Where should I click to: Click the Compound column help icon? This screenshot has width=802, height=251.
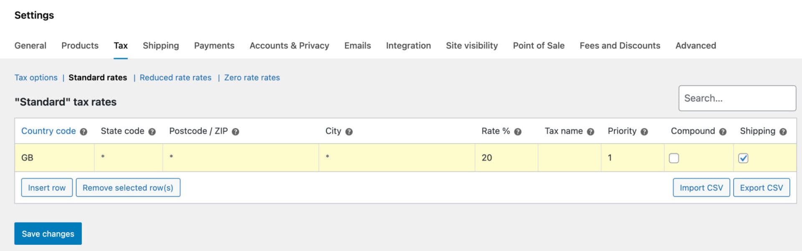723,132
